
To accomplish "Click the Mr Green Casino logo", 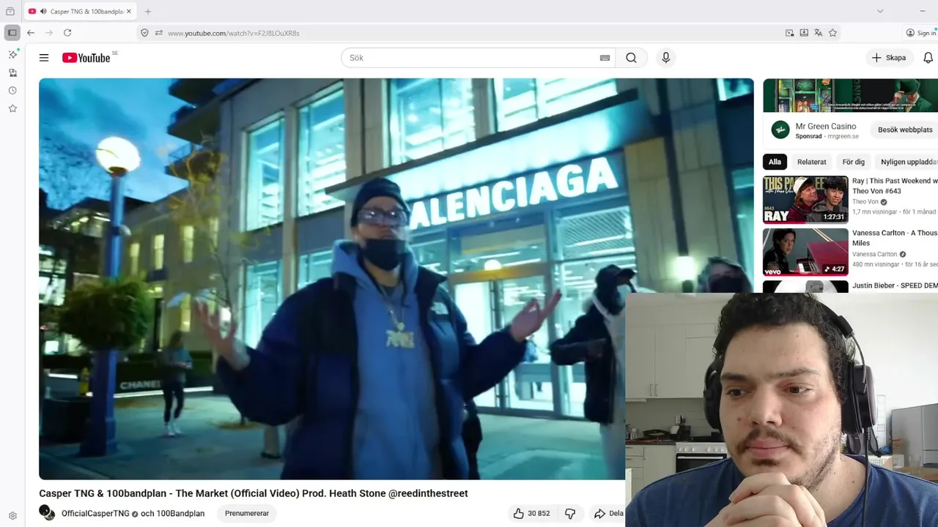I will pyautogui.click(x=780, y=130).
